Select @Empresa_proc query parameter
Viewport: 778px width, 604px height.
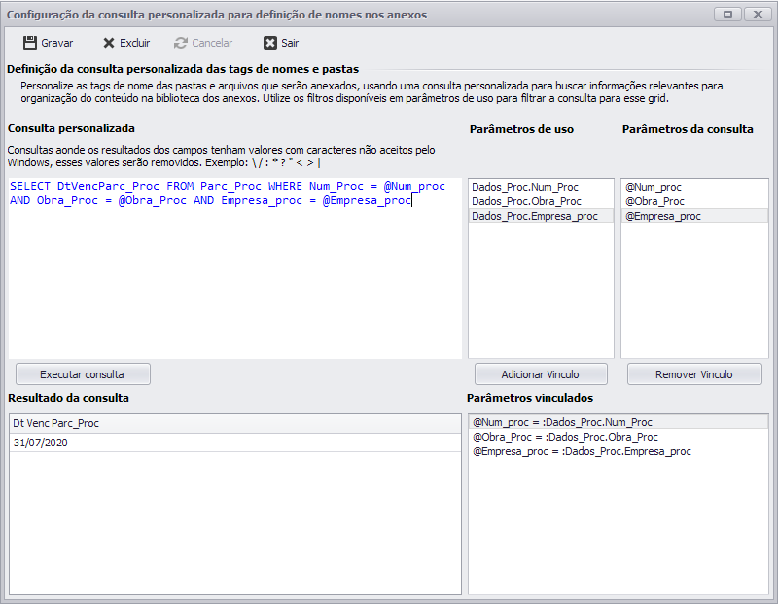661,216
